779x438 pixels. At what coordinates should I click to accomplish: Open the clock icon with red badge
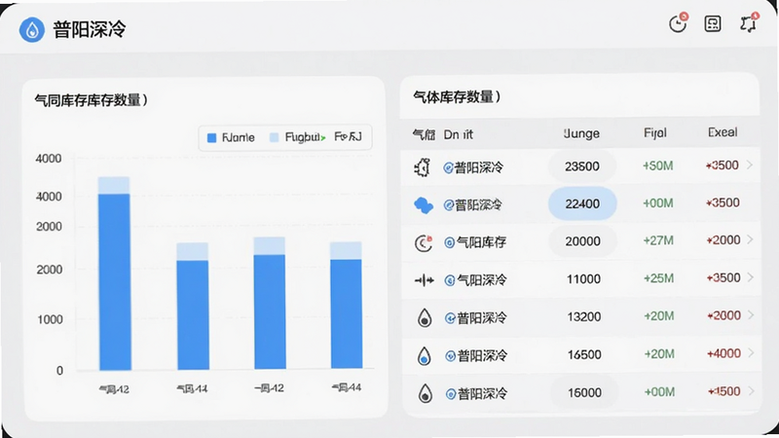678,22
